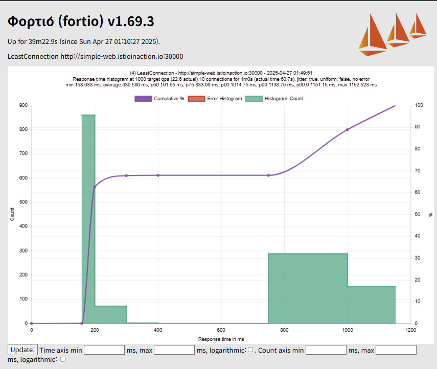Click the cumulative curve point at 400 ms
Screen dimensions: 437x369
pos(158,175)
